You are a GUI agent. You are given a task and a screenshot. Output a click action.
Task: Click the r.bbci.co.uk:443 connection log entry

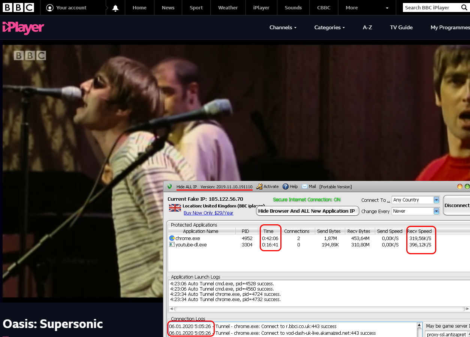[253, 326]
